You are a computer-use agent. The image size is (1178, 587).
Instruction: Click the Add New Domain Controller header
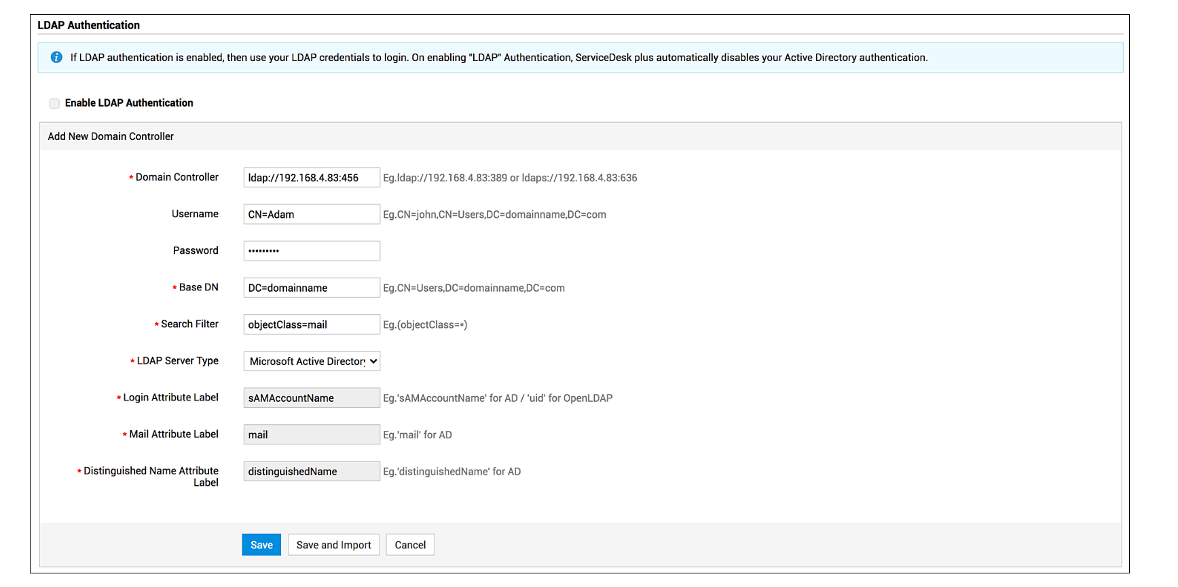point(111,136)
